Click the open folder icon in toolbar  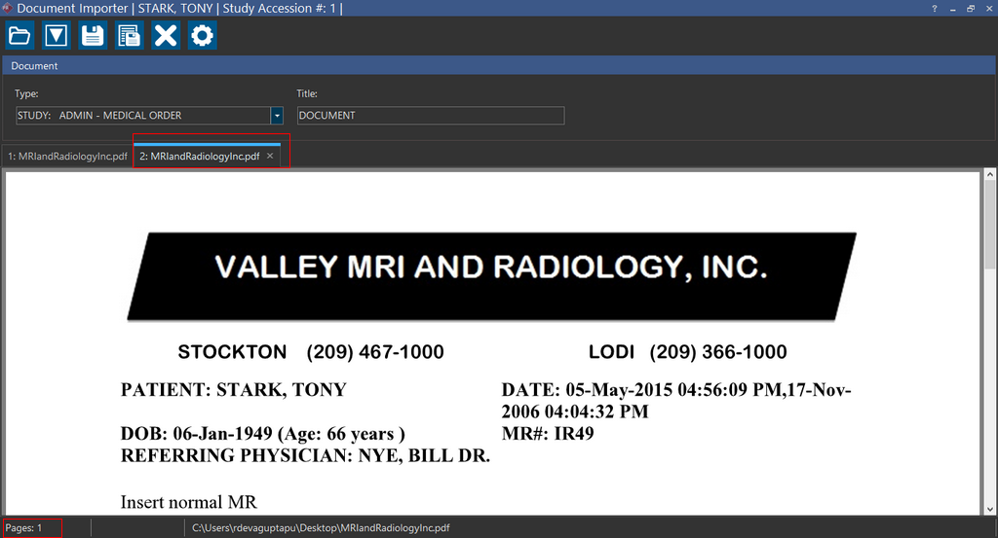19,36
